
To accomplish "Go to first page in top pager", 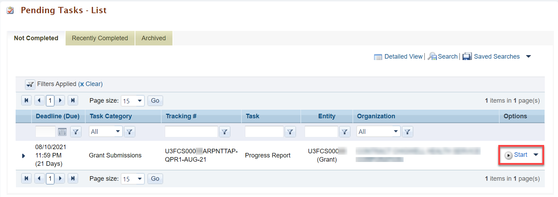I will coord(26,101).
